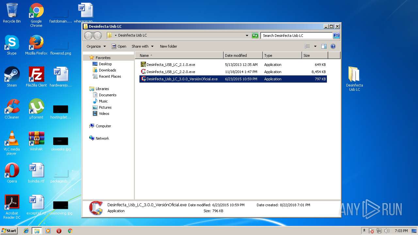The width and height of the screenshot is (418, 235).
Task: Click the change view icon button
Action: pos(307,46)
